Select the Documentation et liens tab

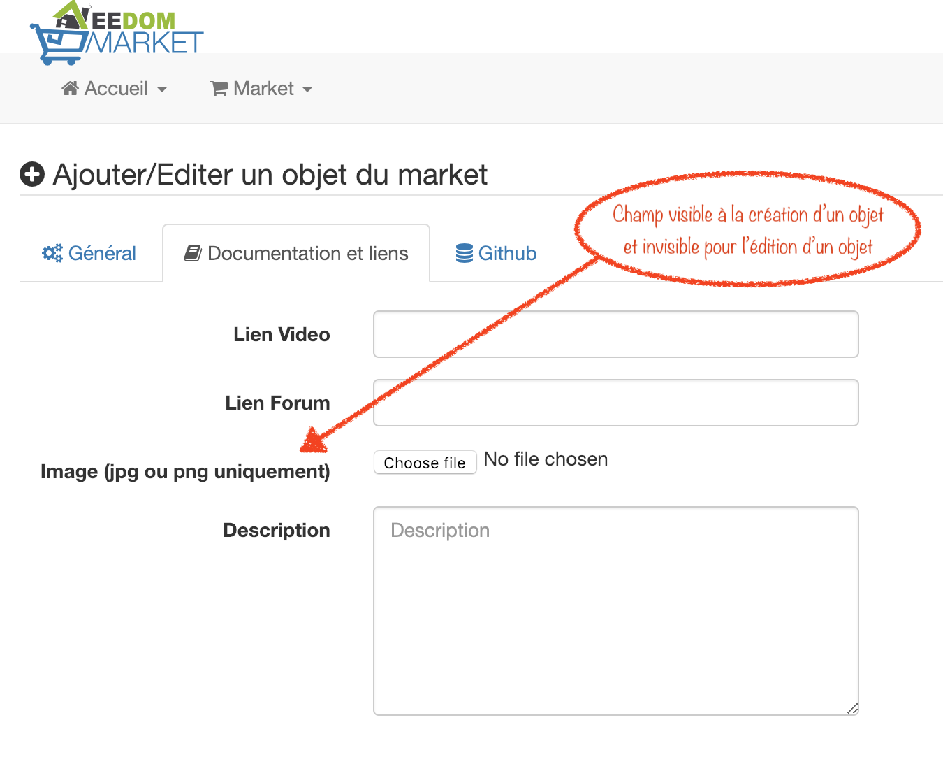(296, 253)
